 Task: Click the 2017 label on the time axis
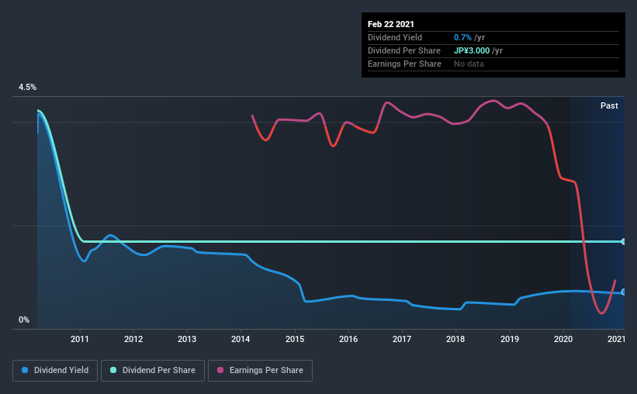(x=402, y=339)
